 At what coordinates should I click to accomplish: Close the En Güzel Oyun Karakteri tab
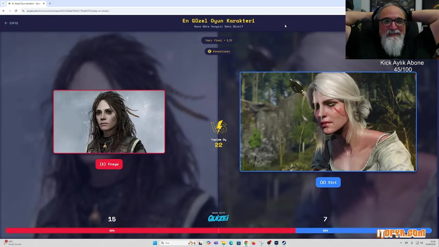(x=44, y=3)
